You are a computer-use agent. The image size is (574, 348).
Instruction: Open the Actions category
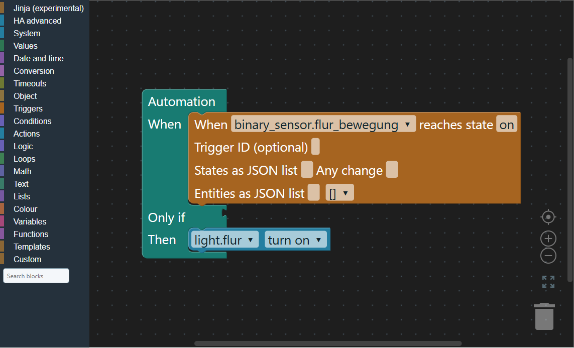[45, 134]
